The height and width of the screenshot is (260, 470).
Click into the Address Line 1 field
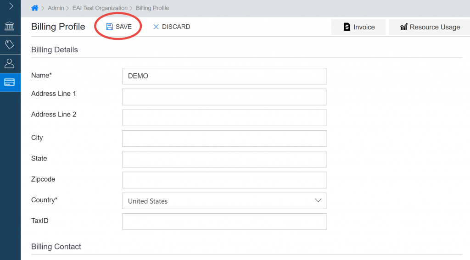(x=224, y=97)
